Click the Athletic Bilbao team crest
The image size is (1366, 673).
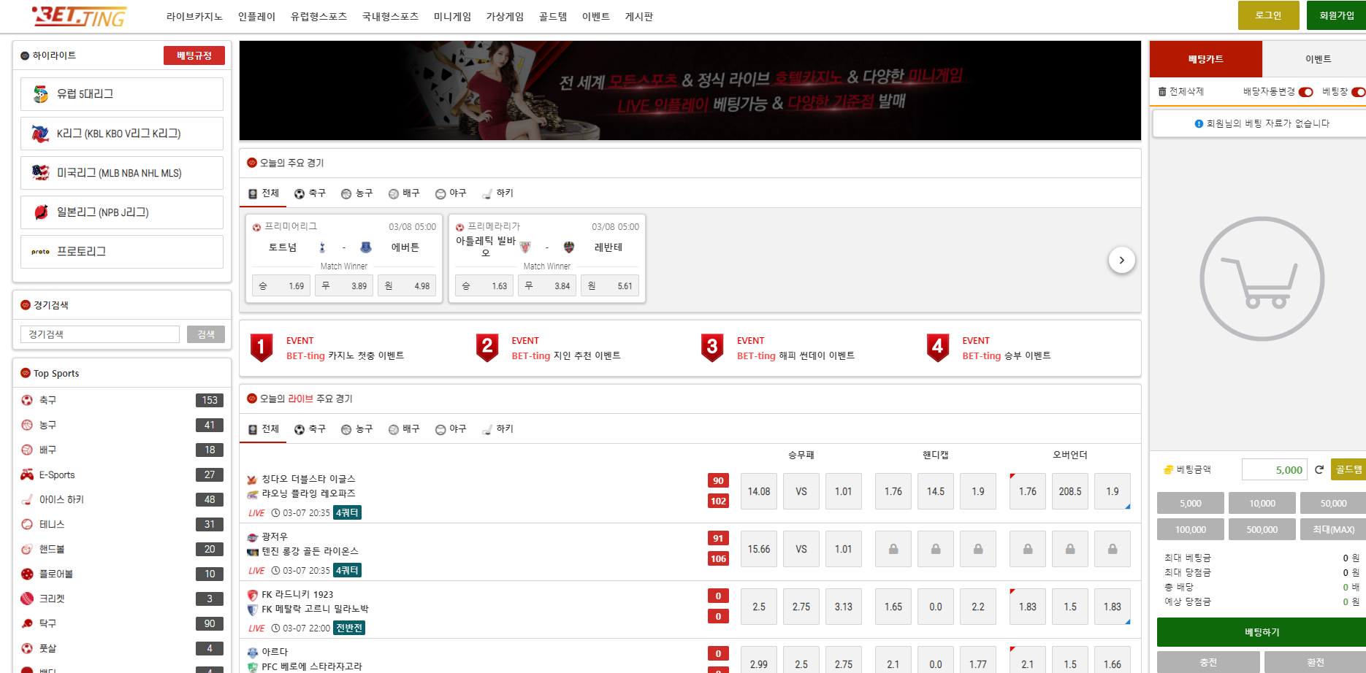pos(525,247)
